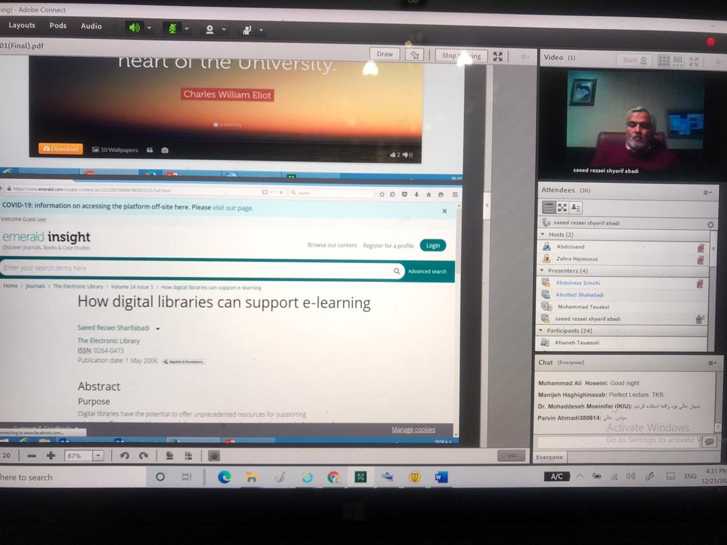Open the 87% zoom level dropdown
Image resolution: width=727 pixels, height=545 pixels.
[x=98, y=456]
